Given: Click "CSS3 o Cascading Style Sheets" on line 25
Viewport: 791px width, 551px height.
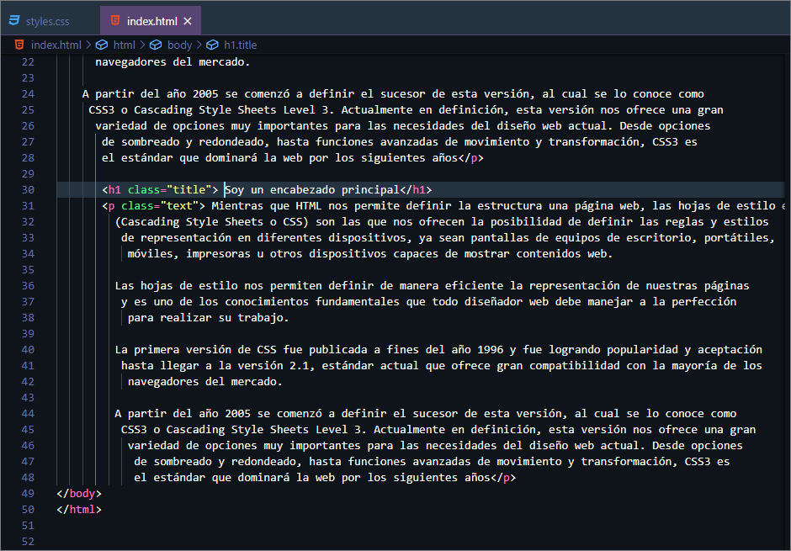Looking at the screenshot, I should (183, 110).
